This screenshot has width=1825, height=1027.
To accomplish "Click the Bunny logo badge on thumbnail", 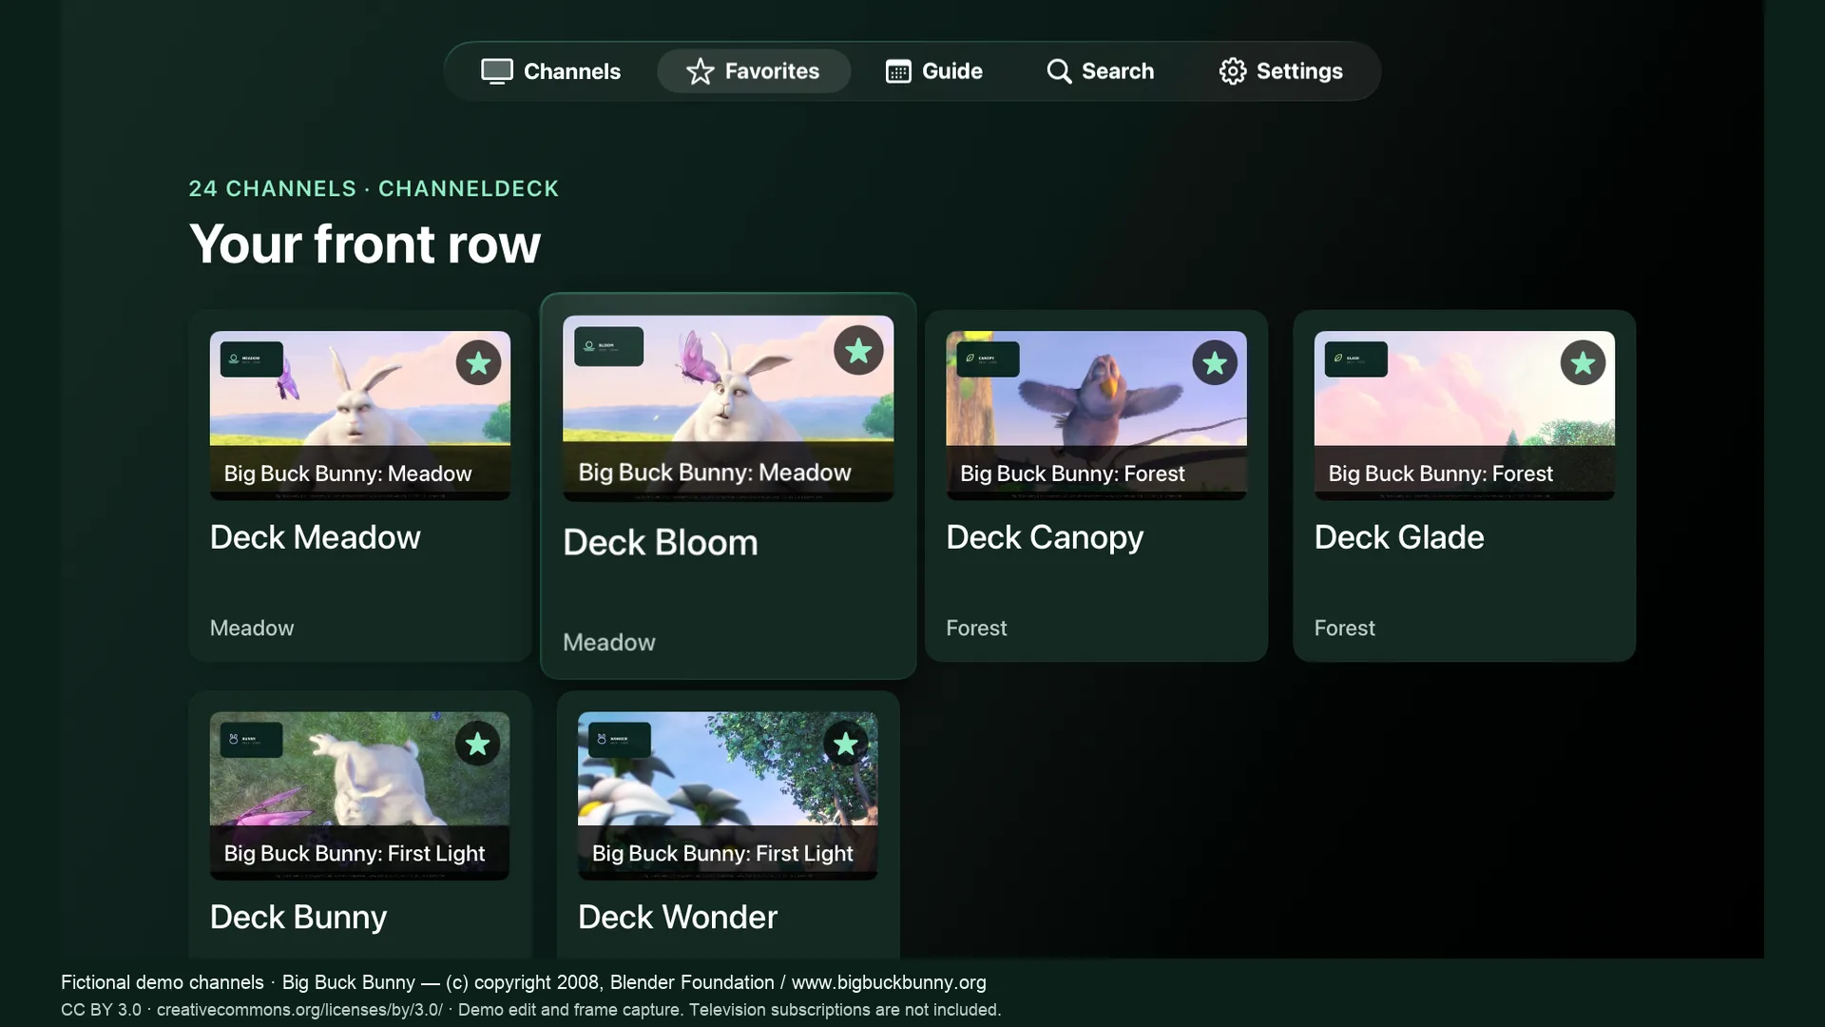I will coord(251,740).
